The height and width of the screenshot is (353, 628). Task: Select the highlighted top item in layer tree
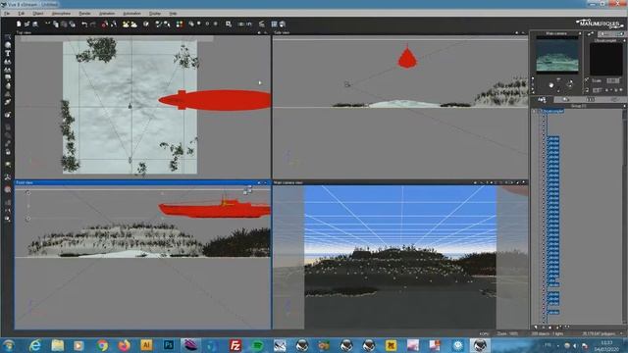(552, 111)
